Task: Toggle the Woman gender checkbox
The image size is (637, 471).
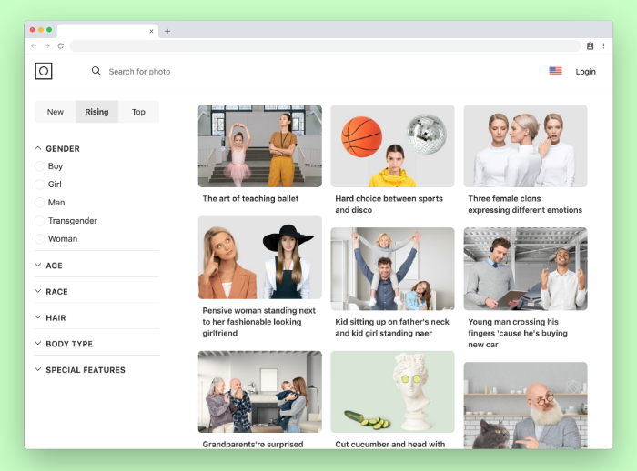Action: pos(40,239)
